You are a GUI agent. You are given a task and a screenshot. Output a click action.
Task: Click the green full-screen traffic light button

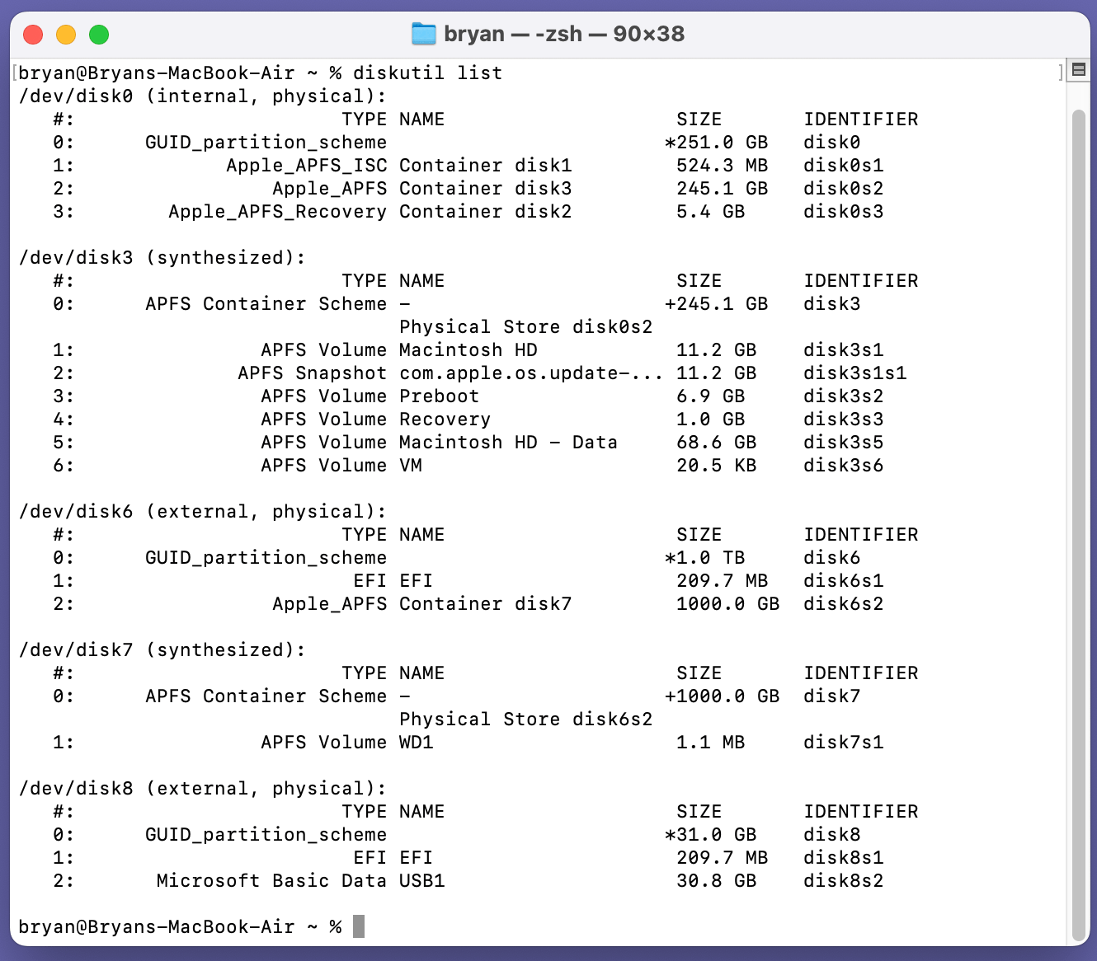click(99, 34)
